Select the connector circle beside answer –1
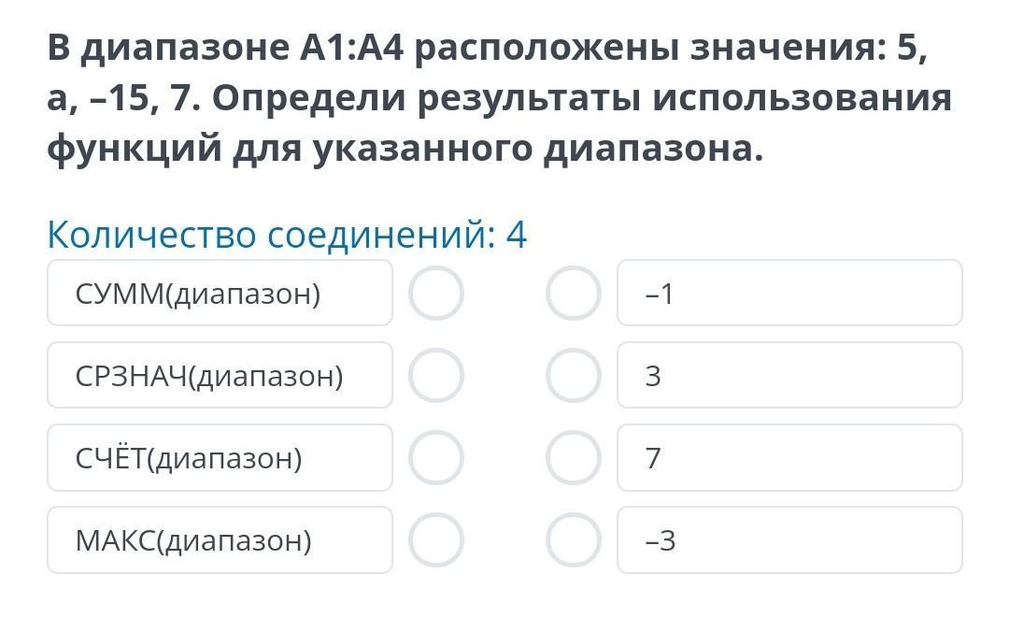This screenshot has height=632, width=1009. 573,294
